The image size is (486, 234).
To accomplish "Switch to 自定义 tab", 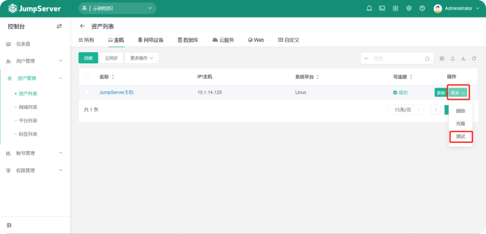I will [289, 40].
